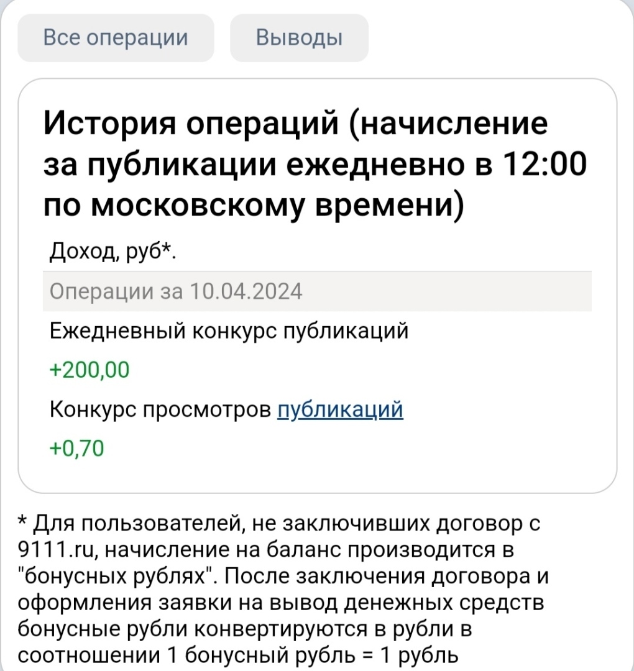
Task: Click the green +200,00 amount
Action: (89, 370)
